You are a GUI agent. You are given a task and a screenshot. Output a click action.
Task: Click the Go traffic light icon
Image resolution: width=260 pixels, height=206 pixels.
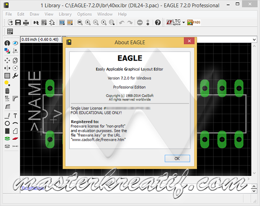[x=148, y=22]
